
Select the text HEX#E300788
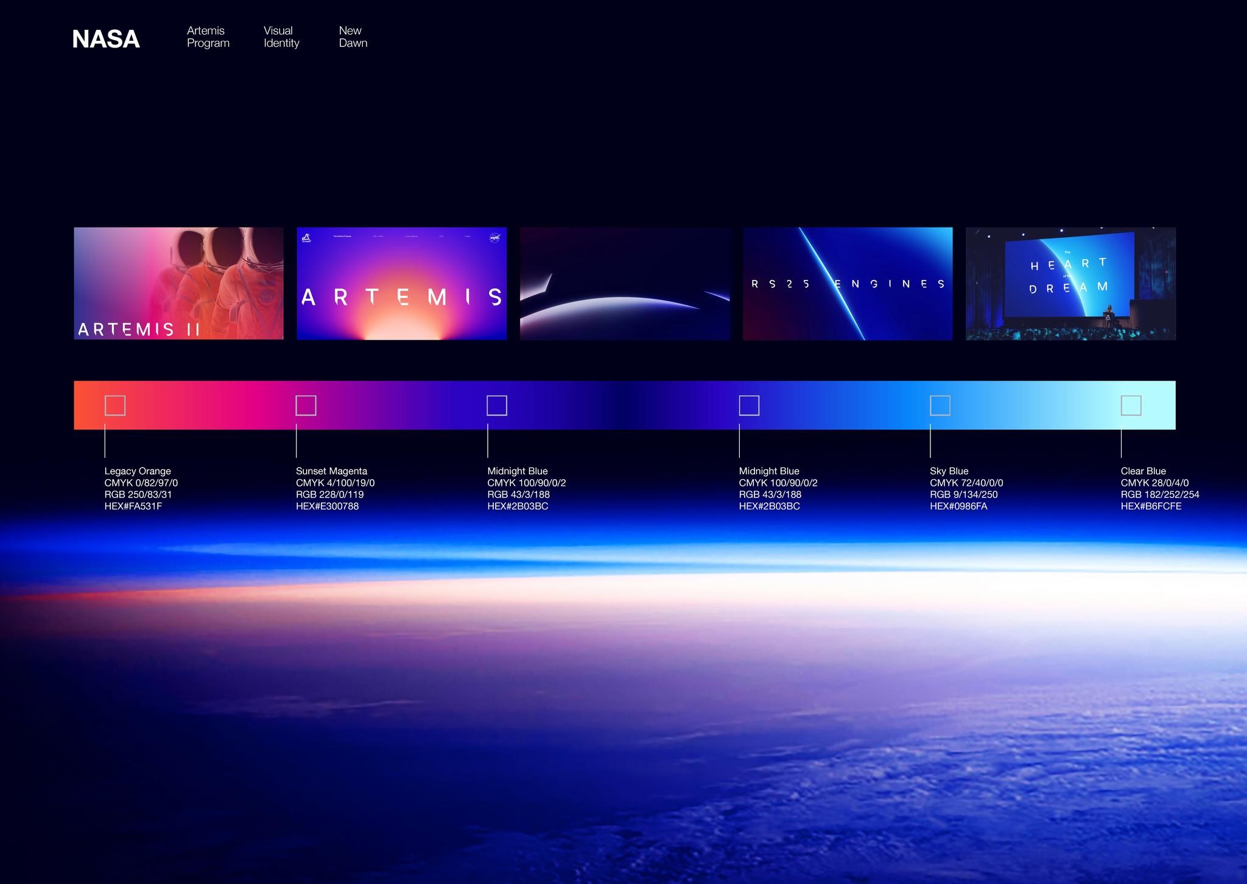tap(327, 506)
